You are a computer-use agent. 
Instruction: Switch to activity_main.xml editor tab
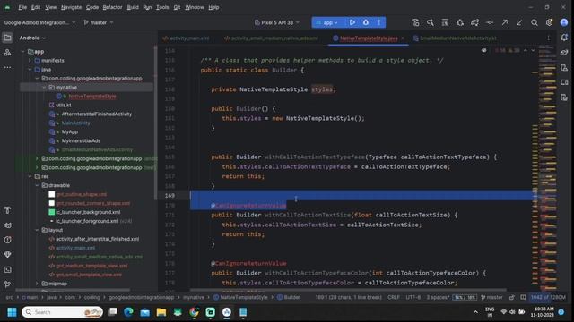(186, 38)
